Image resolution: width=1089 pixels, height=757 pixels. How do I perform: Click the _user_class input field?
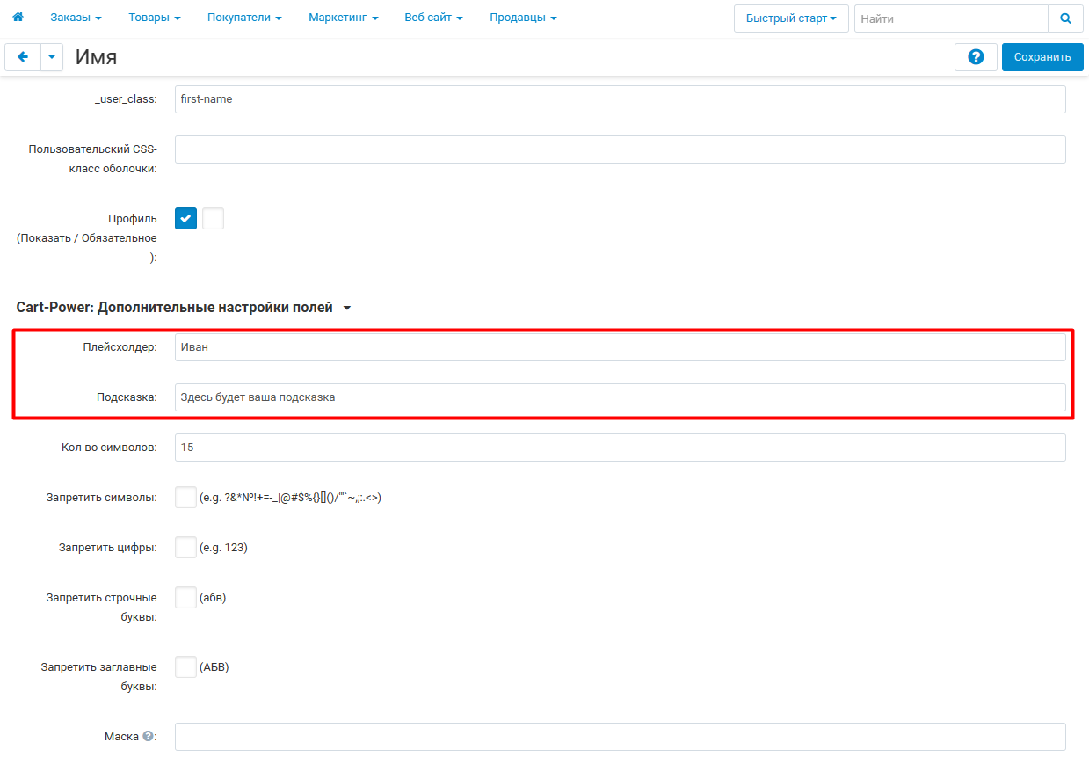click(621, 99)
